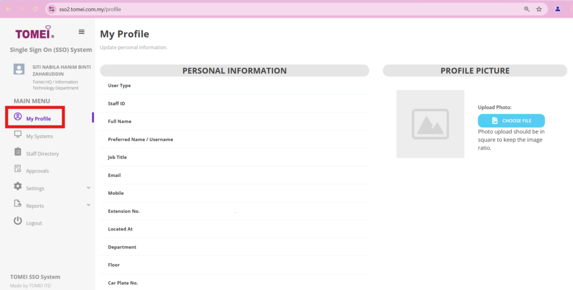Click the profile picture placeholder image
The image size is (573, 290).
[x=430, y=124]
